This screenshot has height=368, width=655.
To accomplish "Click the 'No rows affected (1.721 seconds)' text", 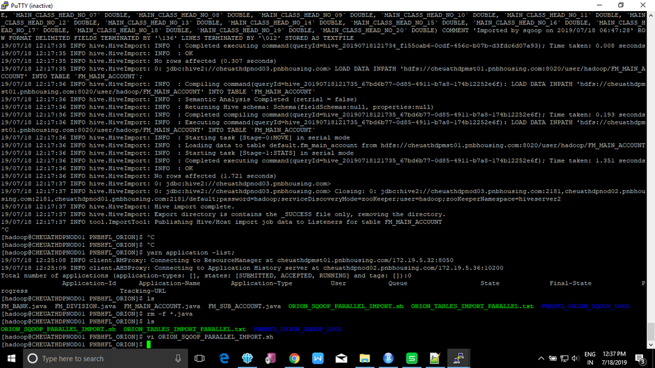I will [x=215, y=176].
